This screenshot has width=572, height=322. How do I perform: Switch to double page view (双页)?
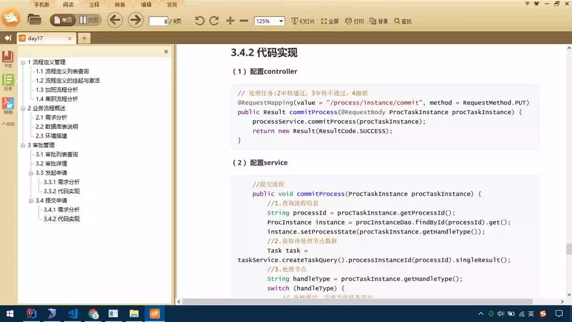(x=89, y=20)
